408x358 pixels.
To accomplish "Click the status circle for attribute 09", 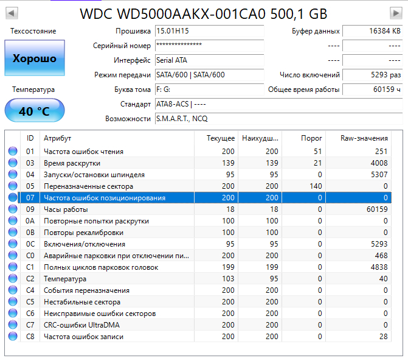I will click(13, 209).
